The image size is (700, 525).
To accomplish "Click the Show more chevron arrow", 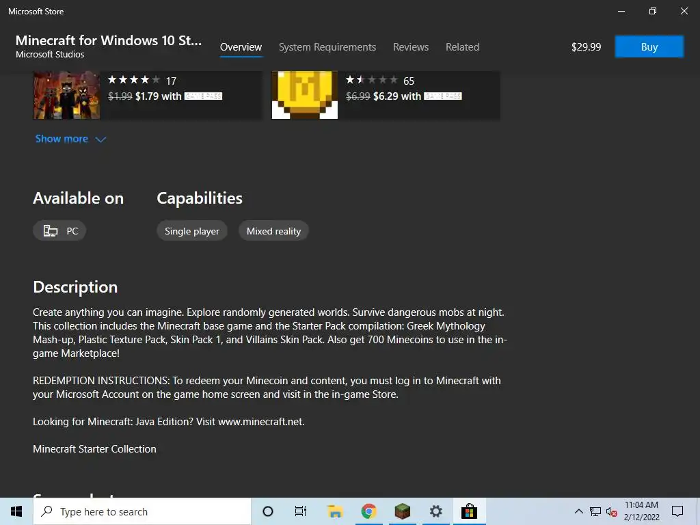I will click(x=101, y=139).
